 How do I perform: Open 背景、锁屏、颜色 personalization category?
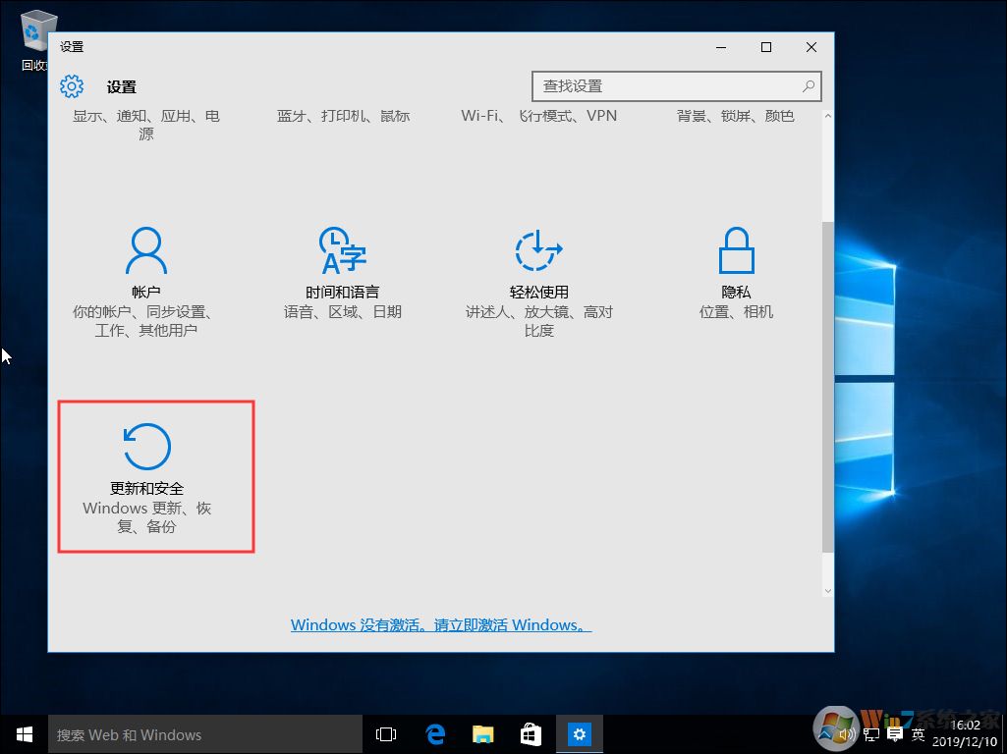pos(735,115)
